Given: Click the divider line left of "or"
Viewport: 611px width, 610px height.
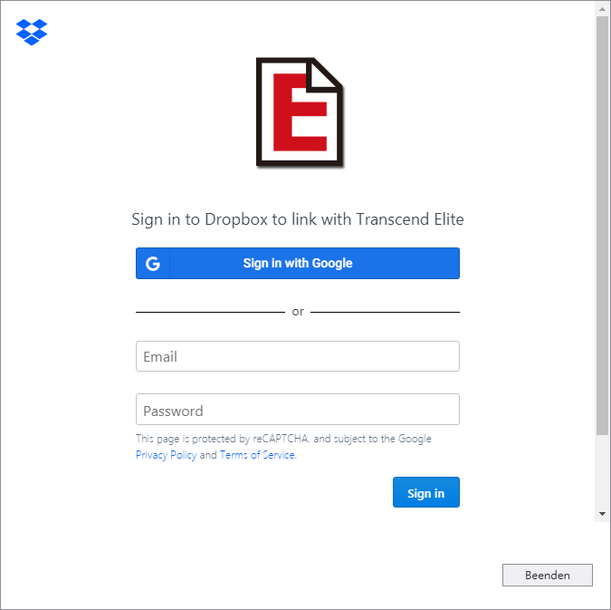Looking at the screenshot, I should tap(210, 312).
